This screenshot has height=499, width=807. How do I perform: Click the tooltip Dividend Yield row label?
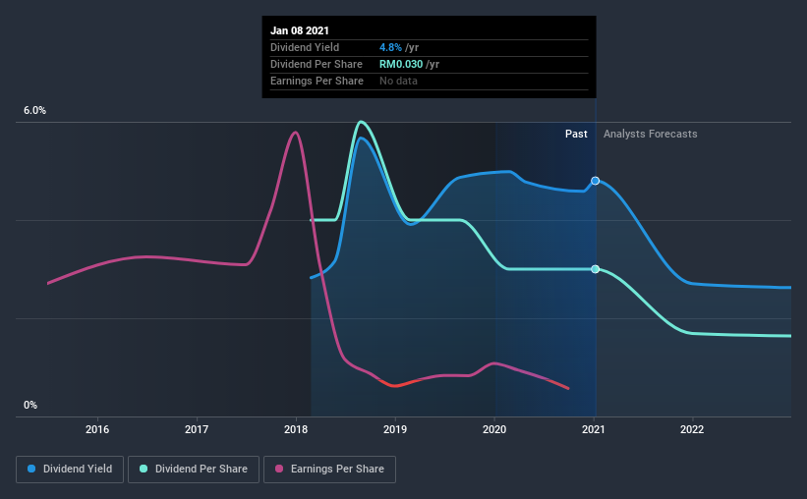pyautogui.click(x=305, y=47)
